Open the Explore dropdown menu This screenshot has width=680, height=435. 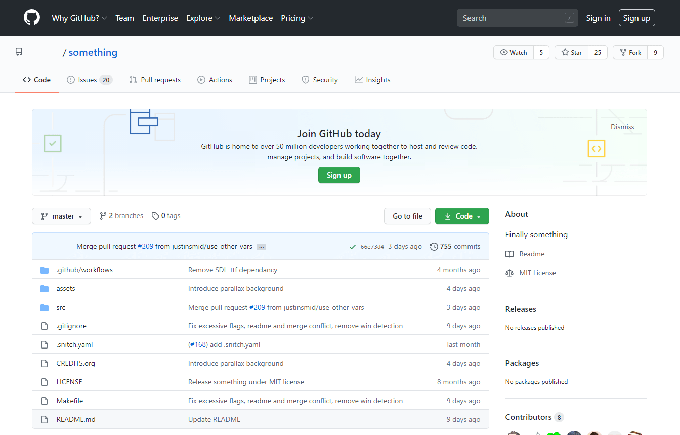pos(203,18)
